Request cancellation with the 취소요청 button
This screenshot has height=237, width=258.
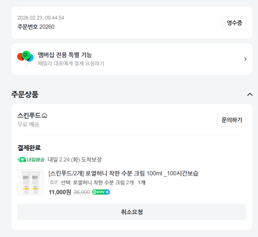[132, 212]
